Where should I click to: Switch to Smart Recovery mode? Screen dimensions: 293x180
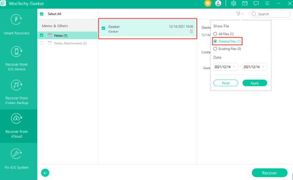tap(16, 25)
